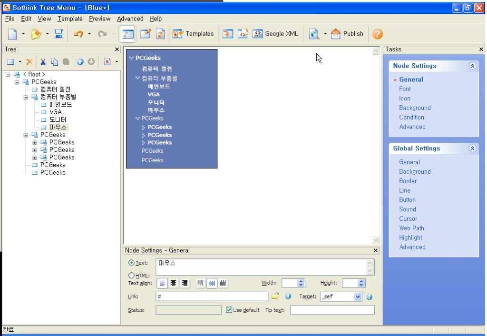This screenshot has height=336, width=487.
Task: Open the View menu
Action: (44, 19)
